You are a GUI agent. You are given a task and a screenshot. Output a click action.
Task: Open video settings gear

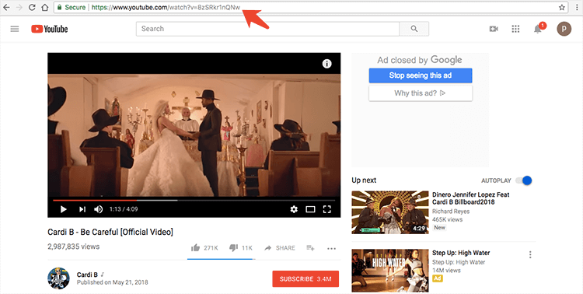(294, 209)
